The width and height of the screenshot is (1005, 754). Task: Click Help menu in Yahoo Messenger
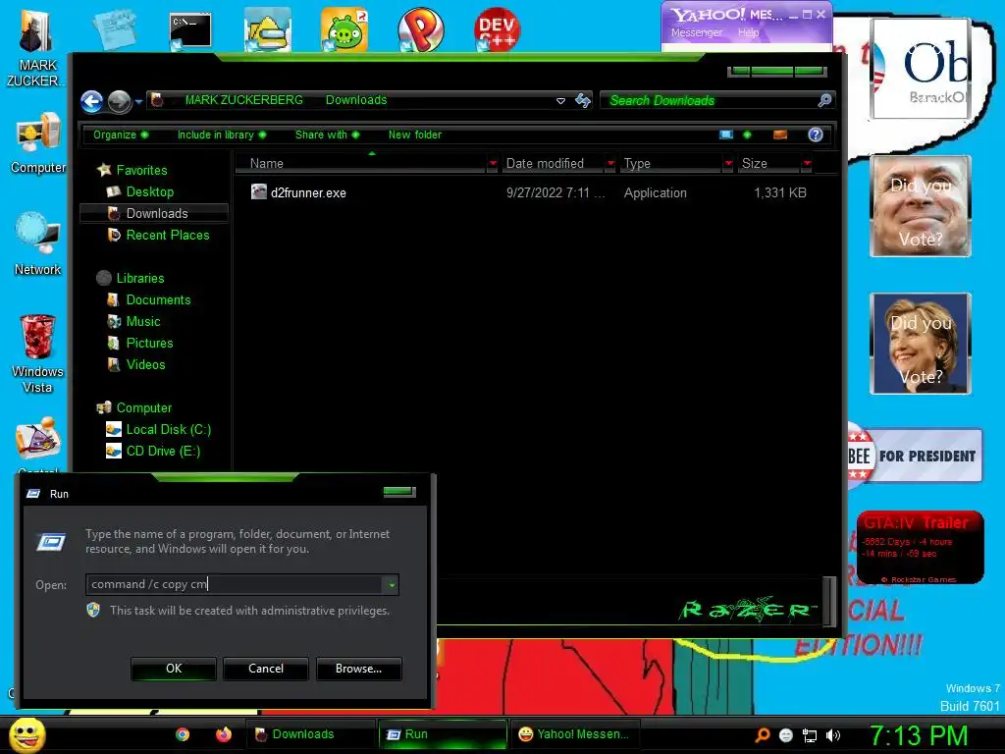(x=748, y=32)
